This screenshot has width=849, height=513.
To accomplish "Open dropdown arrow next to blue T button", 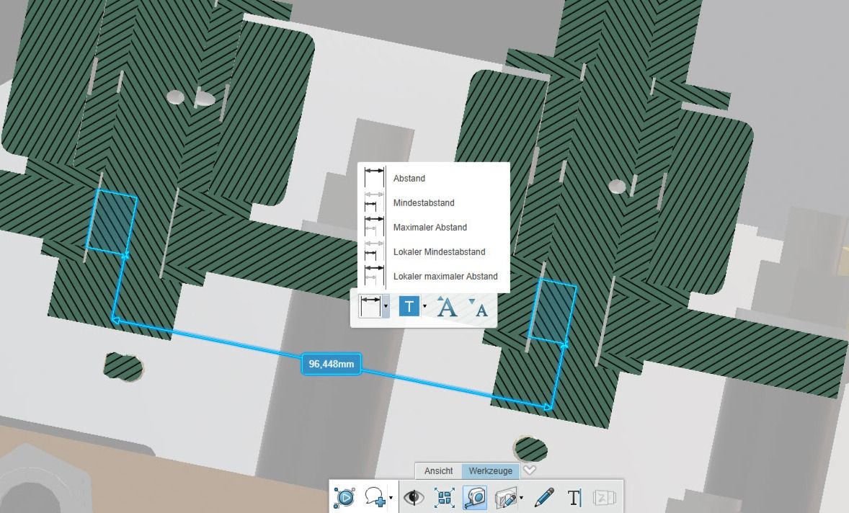I will (x=424, y=307).
